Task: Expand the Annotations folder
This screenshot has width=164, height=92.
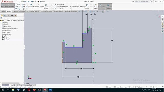Action: coord(1,27)
